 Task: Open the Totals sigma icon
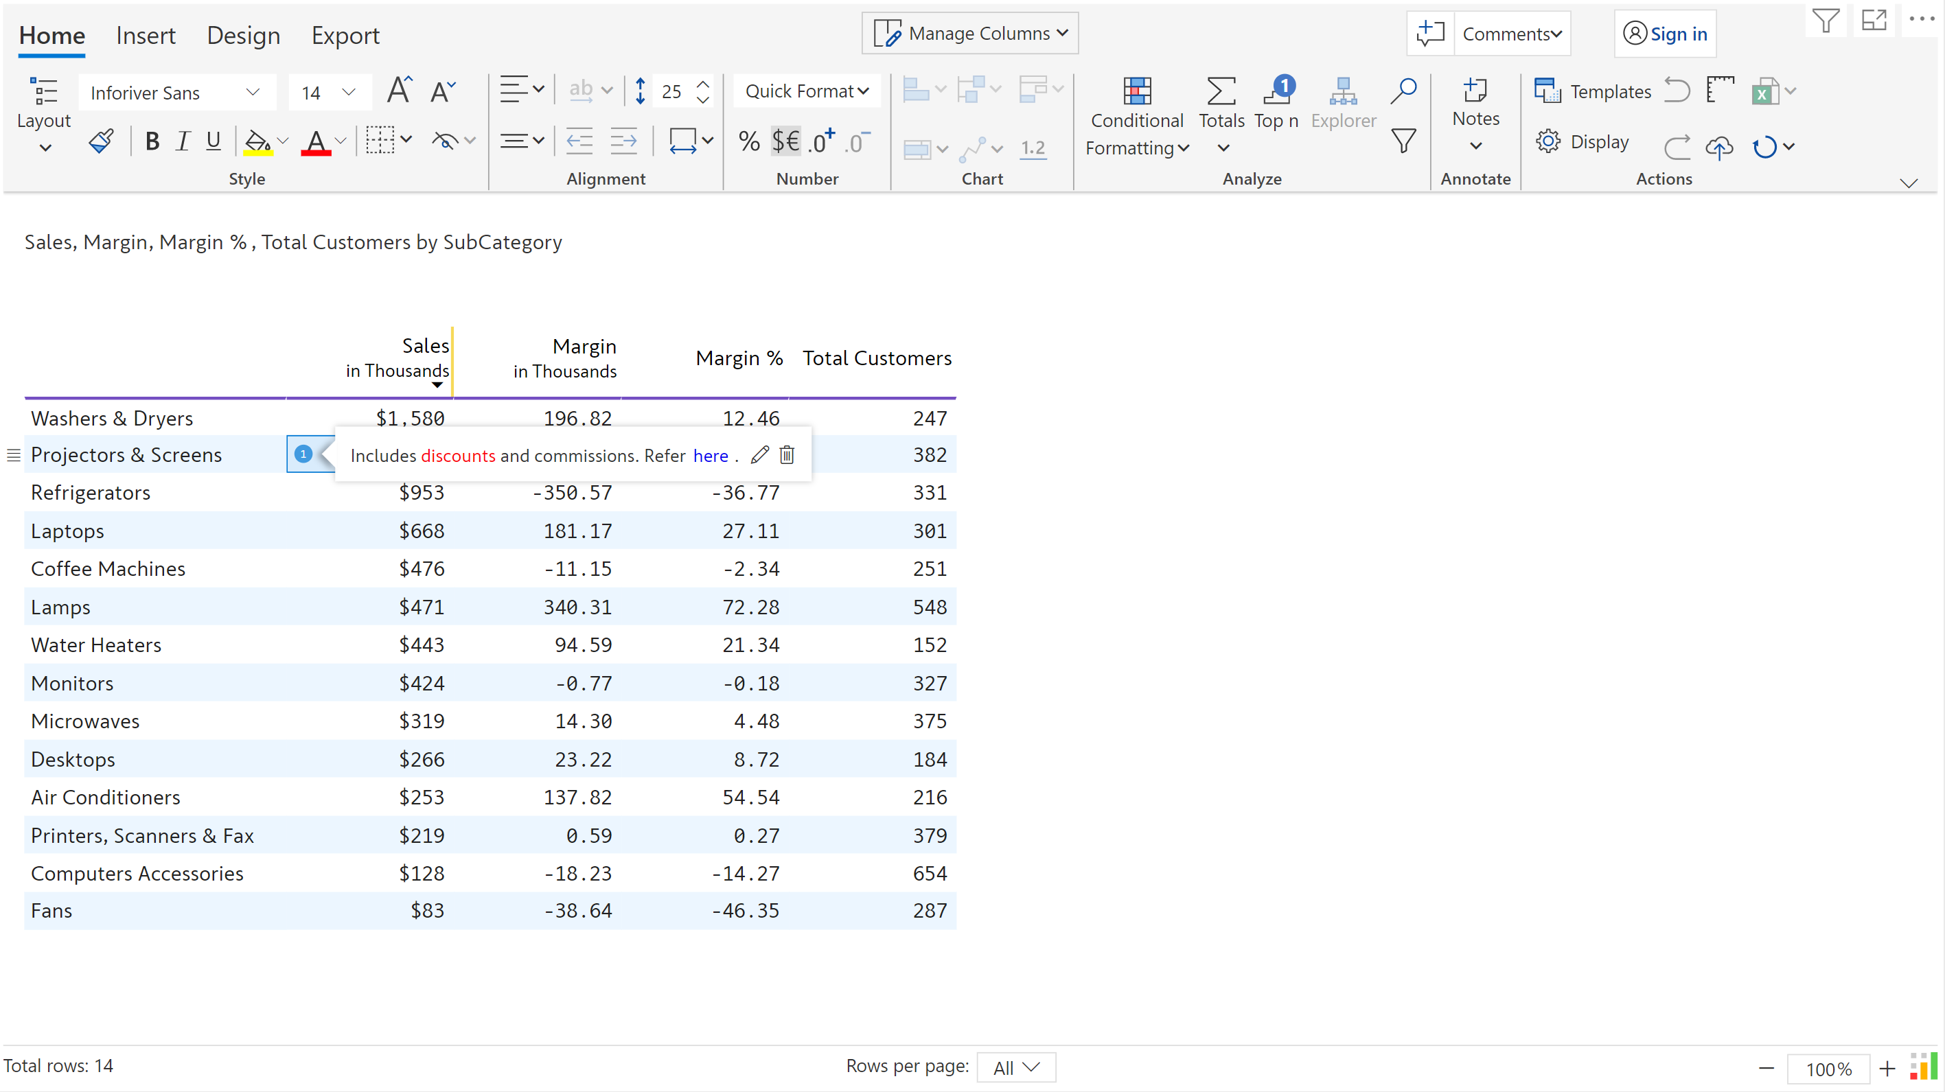(1221, 91)
